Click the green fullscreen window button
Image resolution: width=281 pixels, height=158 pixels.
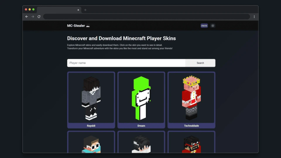point(33,9)
